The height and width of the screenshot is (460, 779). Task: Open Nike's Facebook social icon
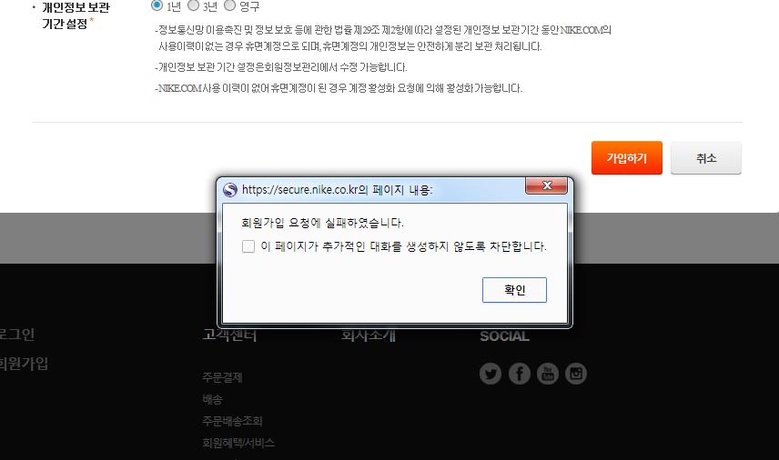pos(519,374)
